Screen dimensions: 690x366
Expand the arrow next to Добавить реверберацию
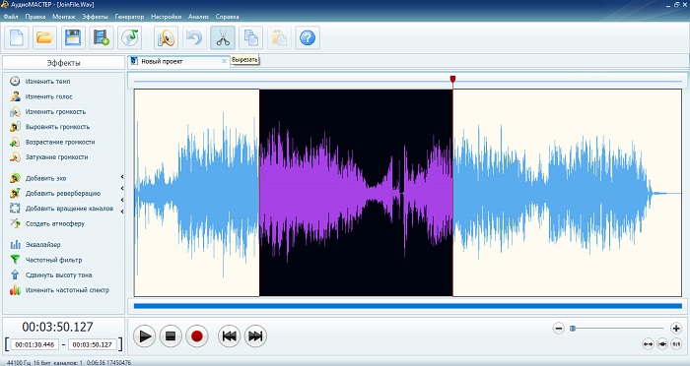(x=122, y=189)
